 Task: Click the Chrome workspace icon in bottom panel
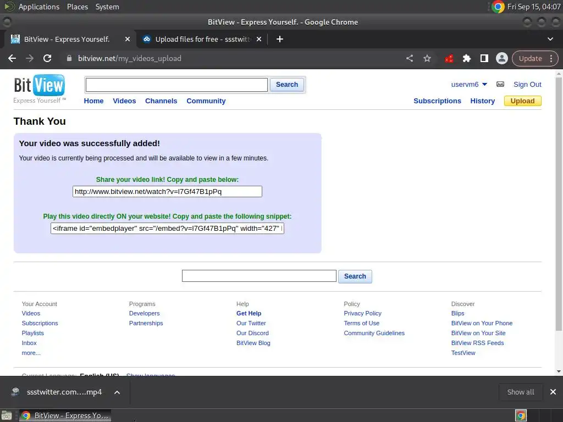pos(521,415)
